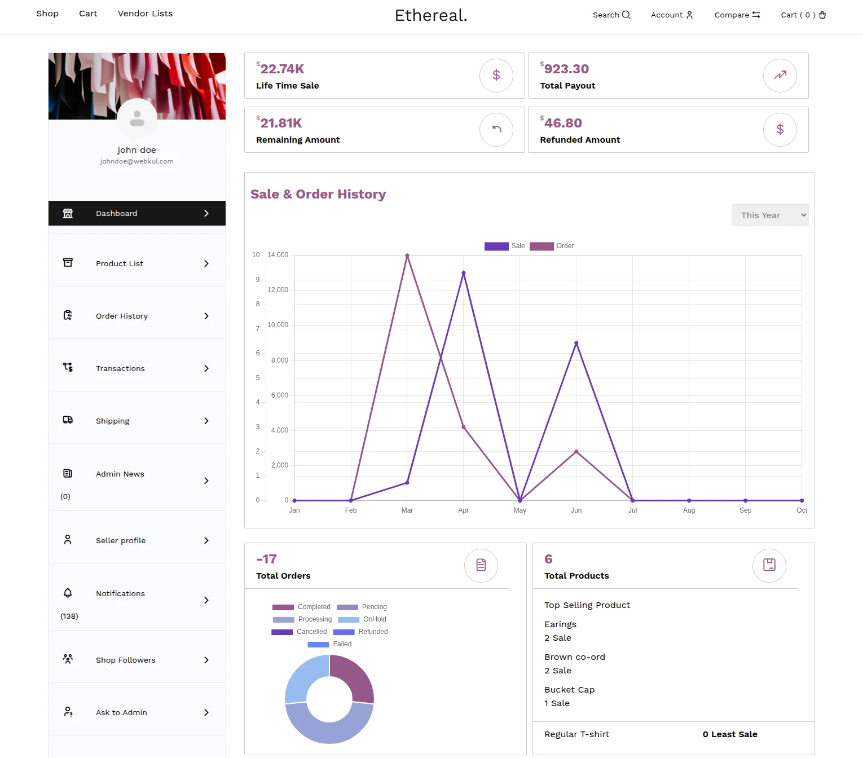Click the refund arrow icon on Remaining Amount card
This screenshot has width=863, height=758.
(496, 129)
